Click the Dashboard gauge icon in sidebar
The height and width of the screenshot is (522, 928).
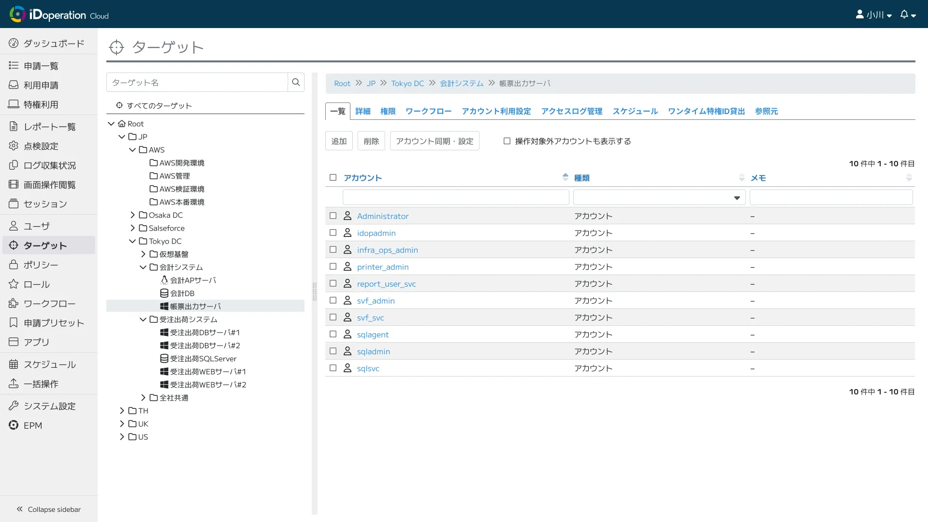tap(14, 43)
